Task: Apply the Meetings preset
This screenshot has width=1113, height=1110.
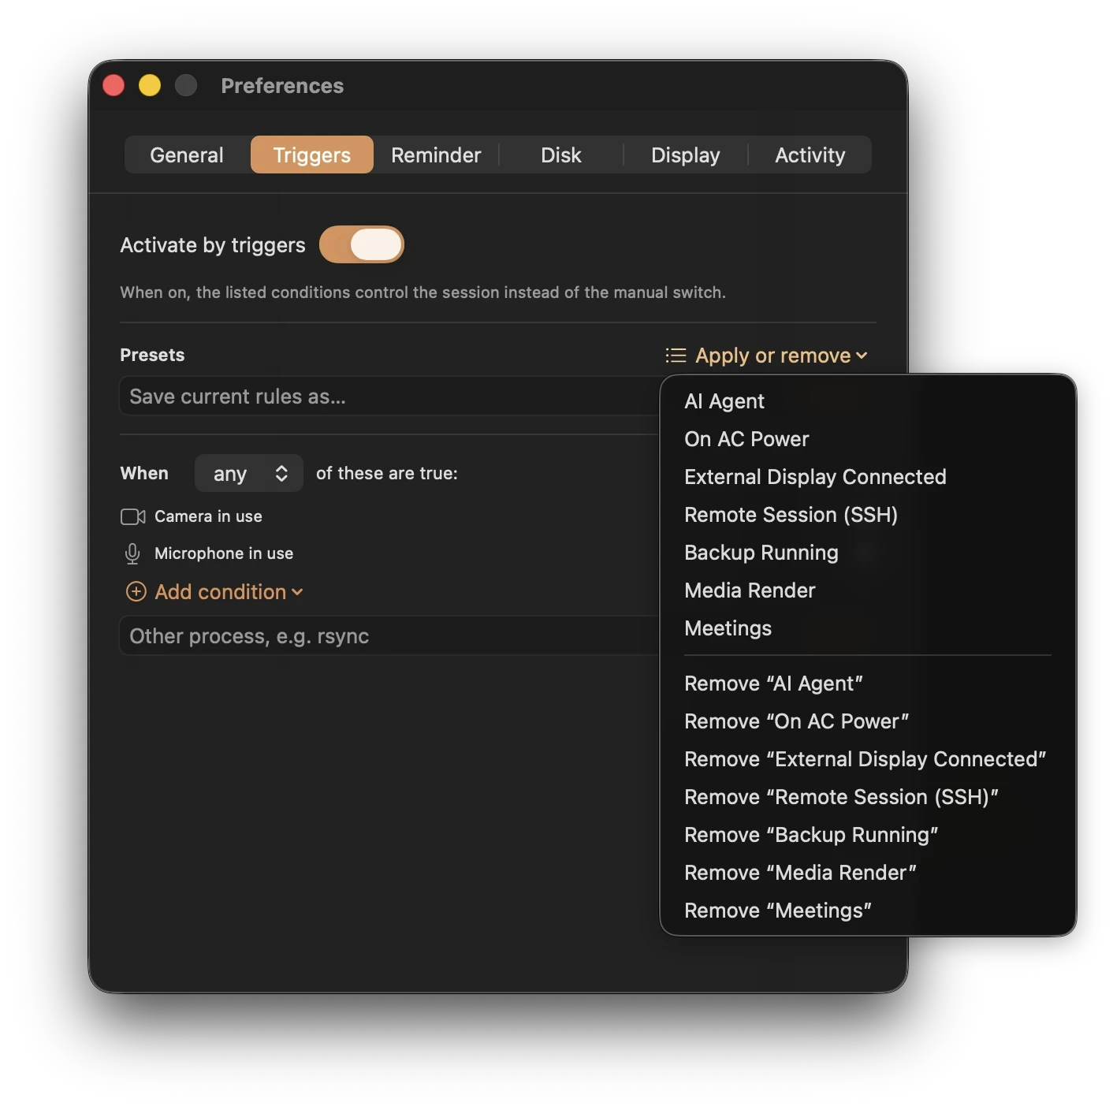Action: [x=868, y=628]
